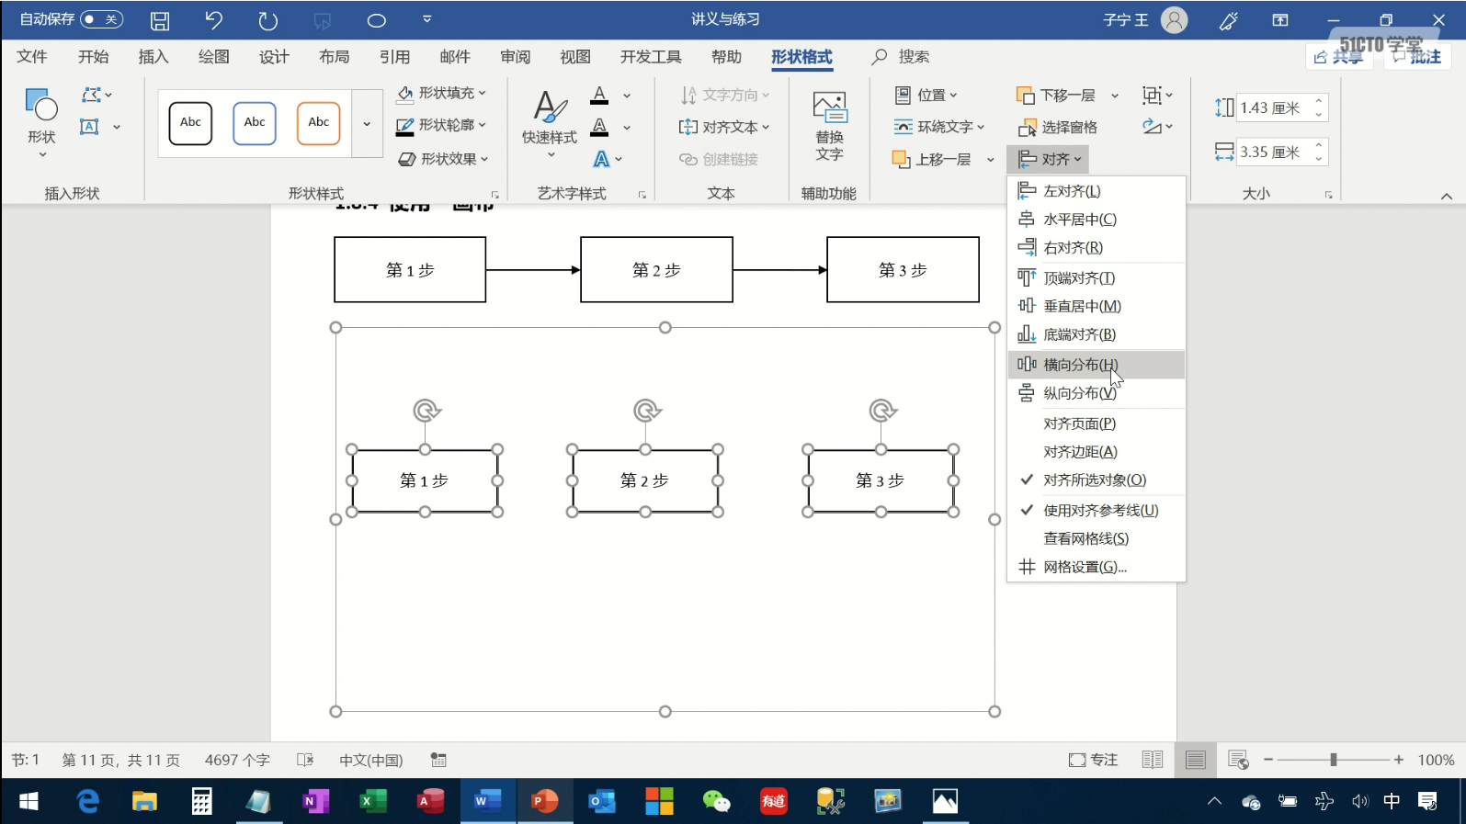Open WeChat from the taskbar
The height and width of the screenshot is (824, 1466).
point(716,801)
